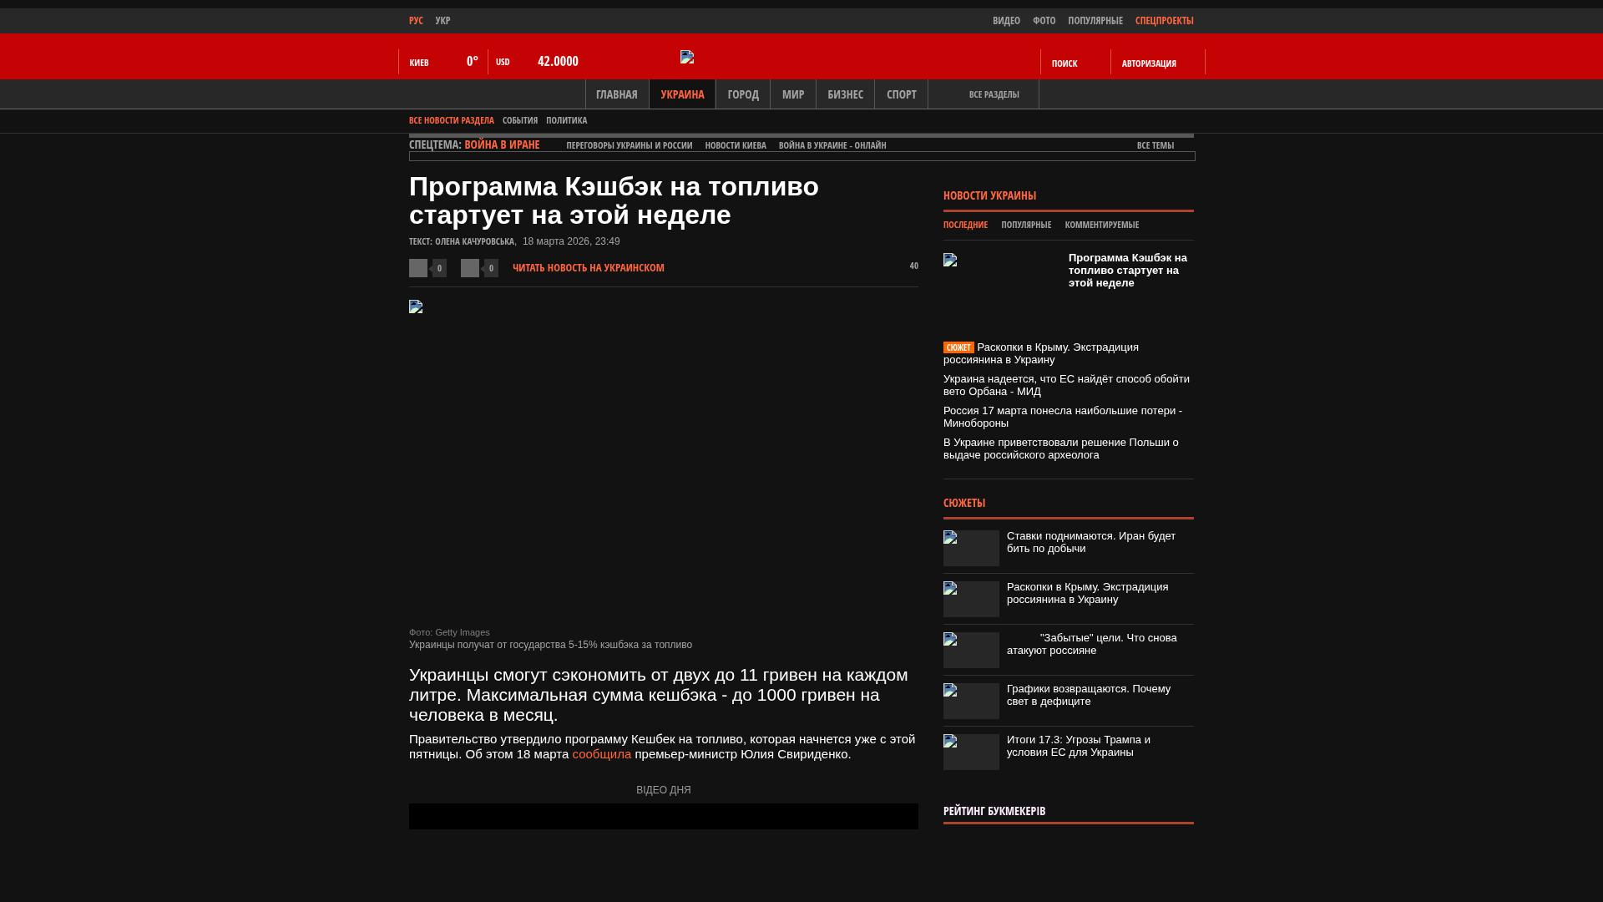1603x902 pixels.
Task: Switch to the Комментируемые news tab
Action: click(x=1101, y=225)
